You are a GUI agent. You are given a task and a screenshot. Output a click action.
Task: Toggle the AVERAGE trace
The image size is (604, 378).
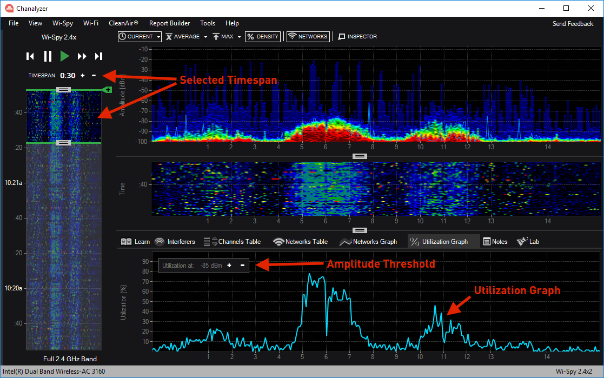[x=183, y=37]
